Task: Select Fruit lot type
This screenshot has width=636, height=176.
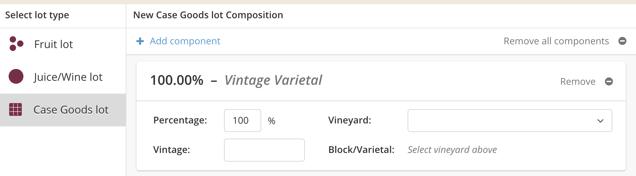Action: coord(54,44)
